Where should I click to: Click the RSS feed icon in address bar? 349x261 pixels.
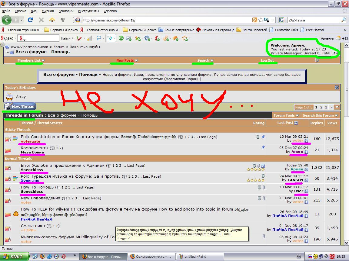pyautogui.click(x=255, y=20)
